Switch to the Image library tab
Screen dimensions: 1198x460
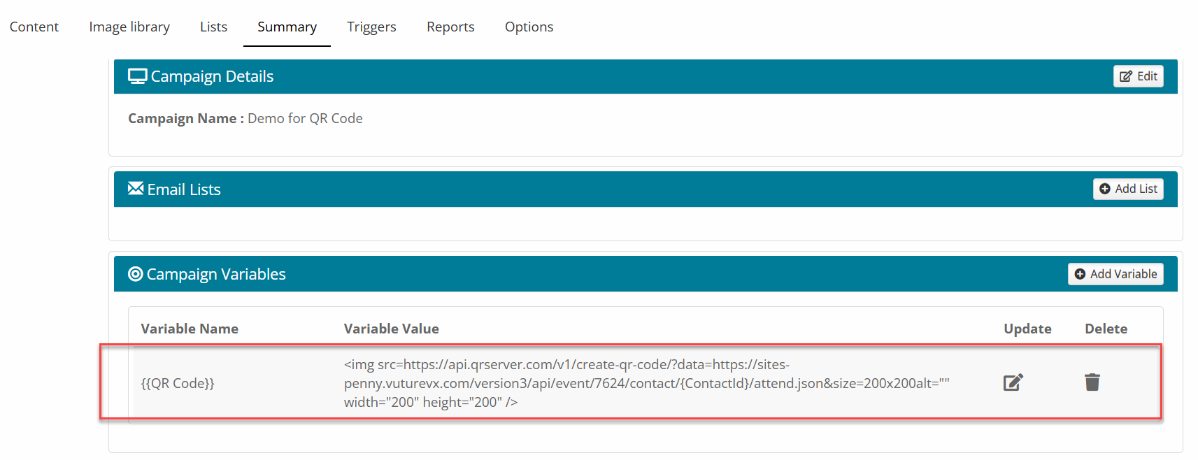(x=129, y=27)
